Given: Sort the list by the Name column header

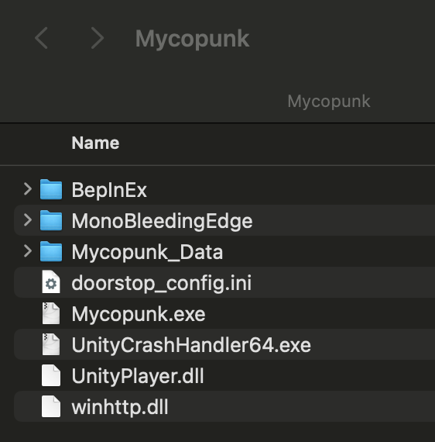Looking at the screenshot, I should [95, 143].
